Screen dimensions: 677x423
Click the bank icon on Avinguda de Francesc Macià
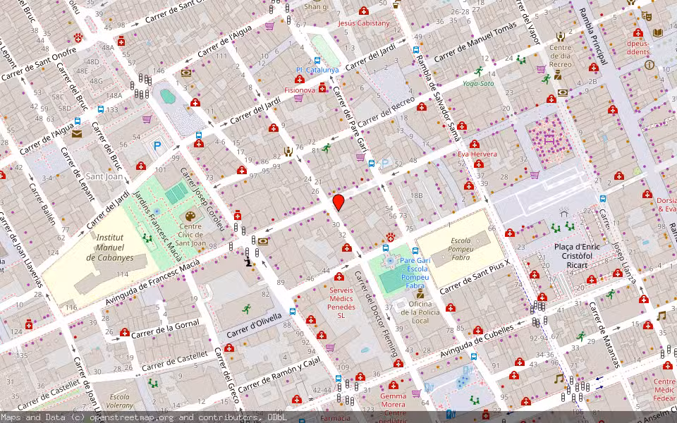coord(262,241)
